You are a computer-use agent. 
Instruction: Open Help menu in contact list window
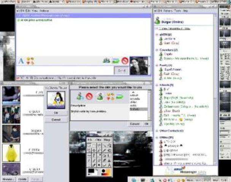(185, 11)
